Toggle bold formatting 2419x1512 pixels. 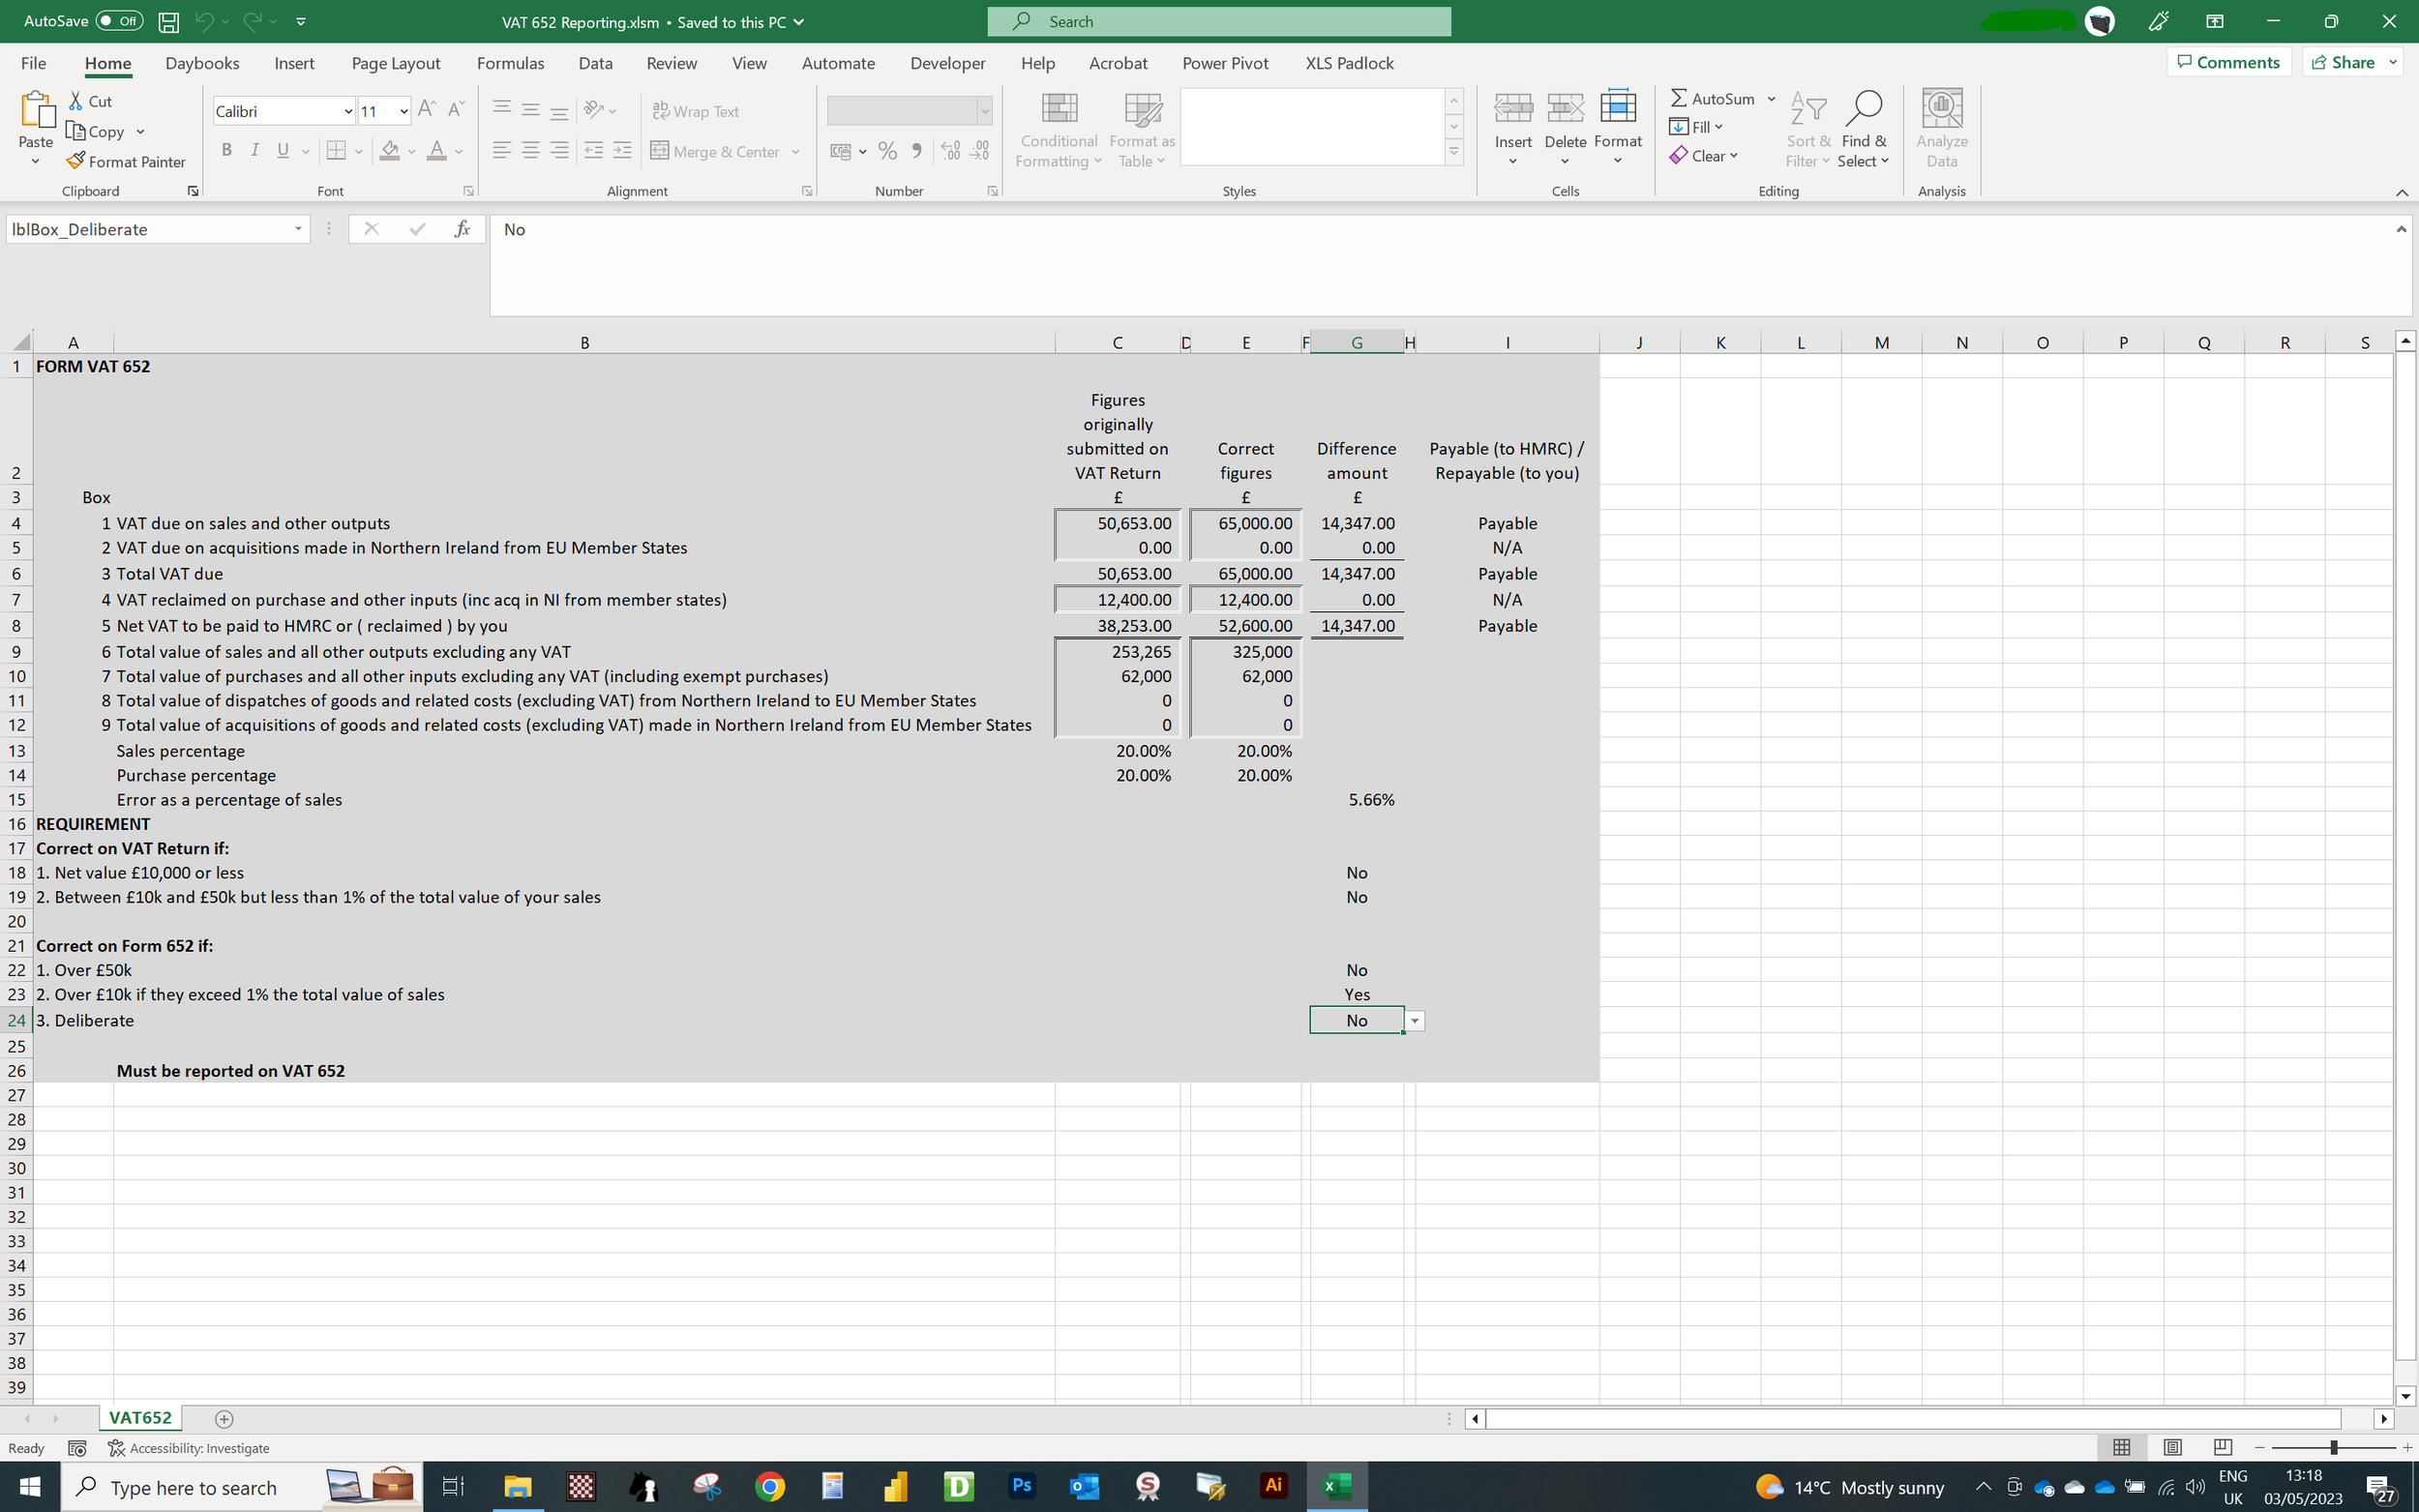(x=226, y=150)
